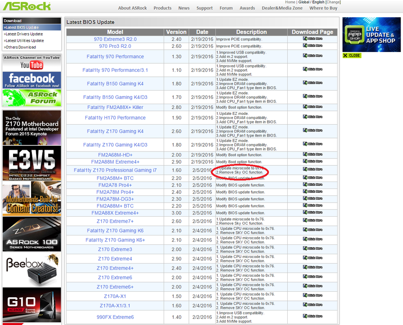Open the Support menu
Screen dimensions: 403x325
point(204,8)
